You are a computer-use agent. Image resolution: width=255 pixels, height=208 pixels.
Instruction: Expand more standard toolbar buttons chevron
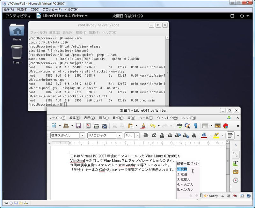coord(238,126)
